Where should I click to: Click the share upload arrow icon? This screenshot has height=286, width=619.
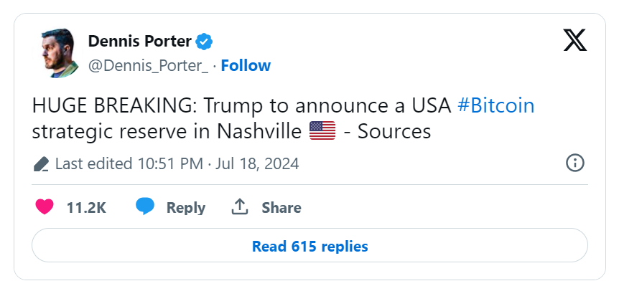click(240, 207)
